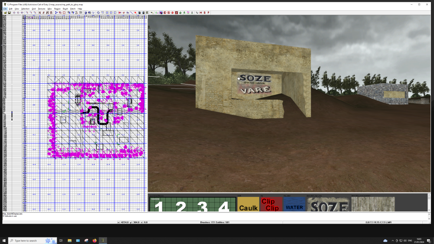Screen dimensions: 434x244
Task: Select the red Clip texture thumbnail
Action: [271, 205]
